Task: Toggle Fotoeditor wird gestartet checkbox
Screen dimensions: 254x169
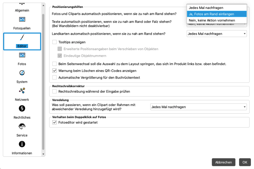Action: [55, 122]
